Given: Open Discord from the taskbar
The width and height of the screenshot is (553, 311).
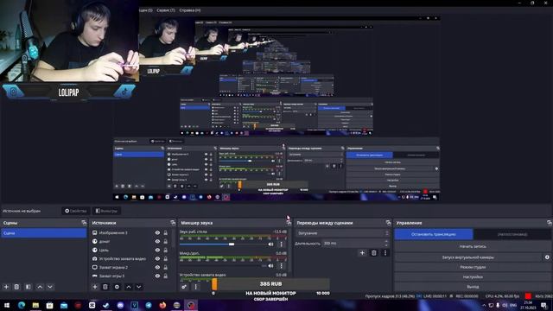Looking at the screenshot, I should [x=120, y=305].
